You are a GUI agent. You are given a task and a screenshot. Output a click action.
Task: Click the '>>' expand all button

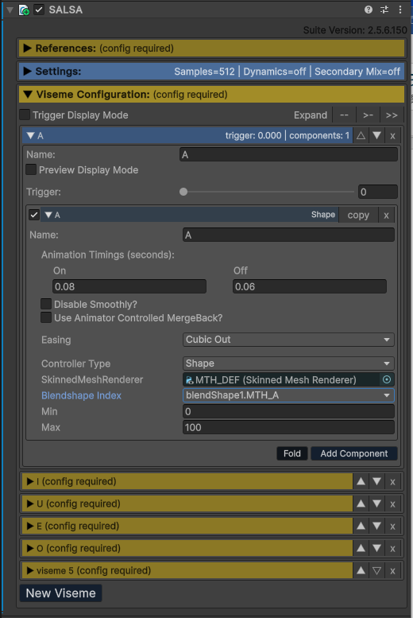point(392,115)
